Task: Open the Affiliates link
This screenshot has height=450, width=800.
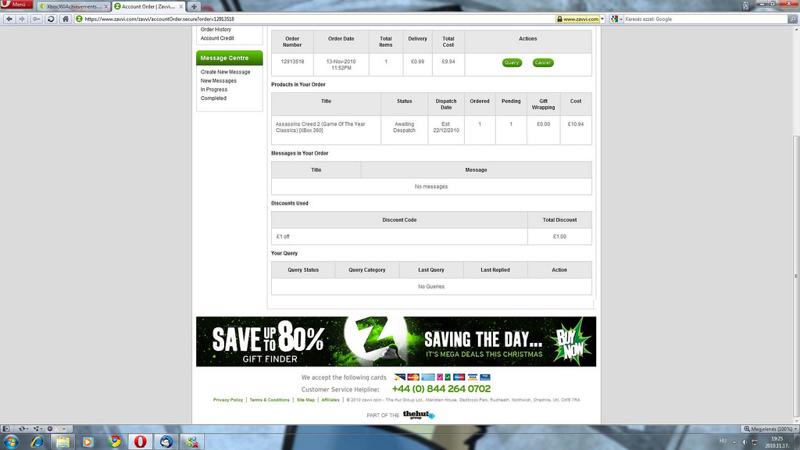Action: 330,400
